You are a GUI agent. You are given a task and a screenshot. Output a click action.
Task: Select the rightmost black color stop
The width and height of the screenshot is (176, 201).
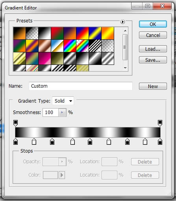[x=160, y=141]
